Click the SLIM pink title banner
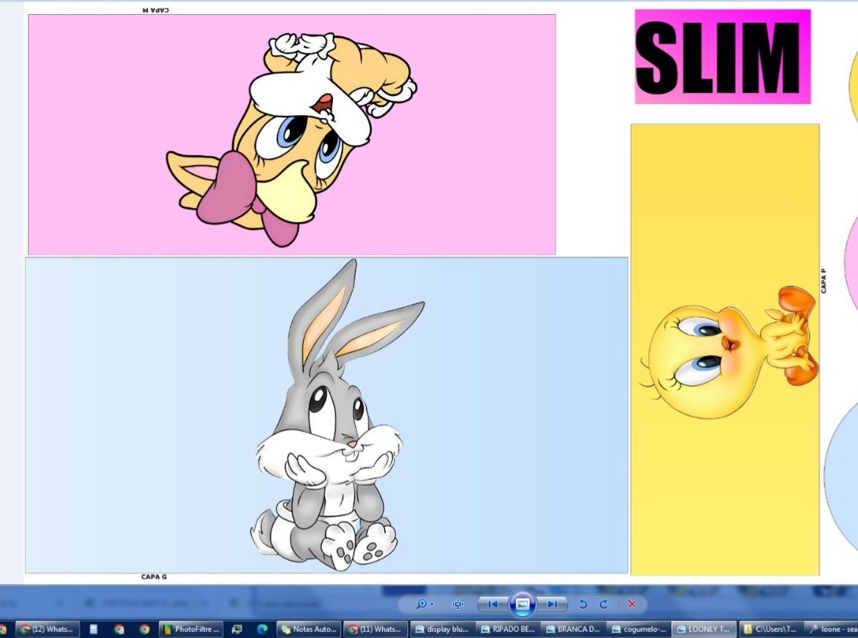The height and width of the screenshot is (638, 858). pyautogui.click(x=722, y=56)
